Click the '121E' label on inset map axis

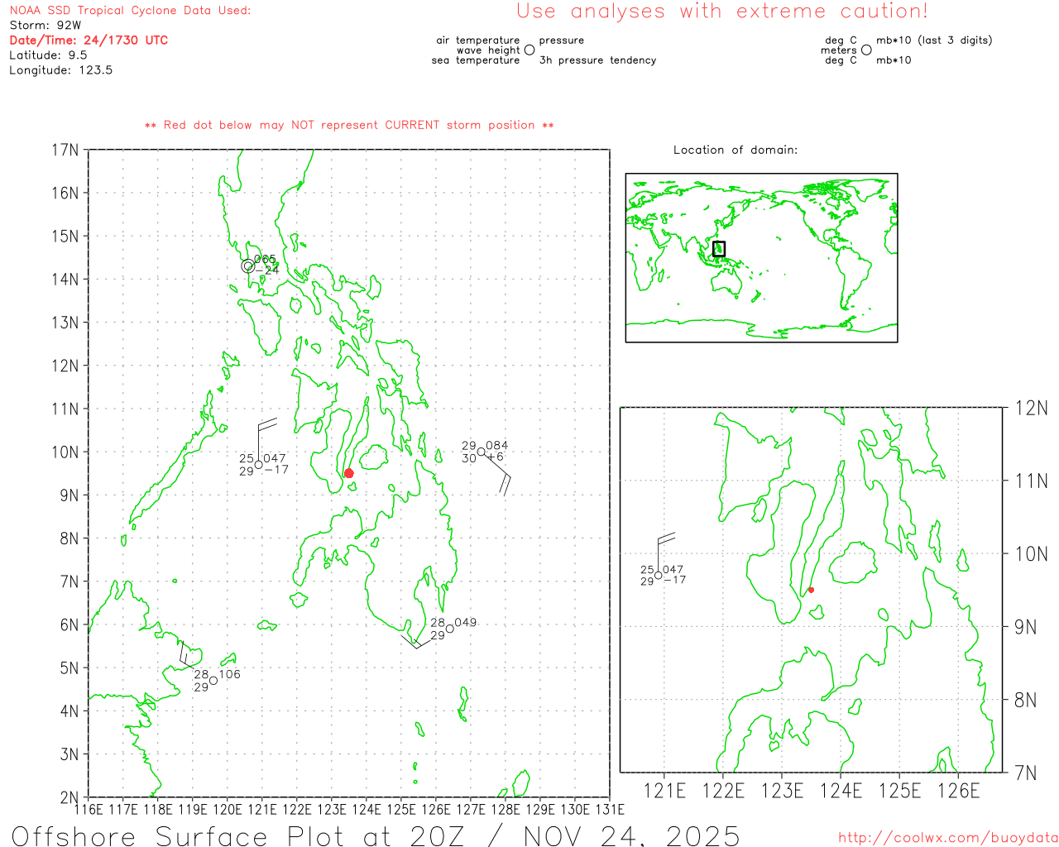[x=664, y=792]
